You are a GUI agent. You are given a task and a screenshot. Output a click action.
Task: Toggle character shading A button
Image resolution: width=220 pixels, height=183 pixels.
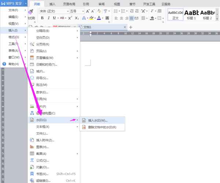click(x=107, y=18)
